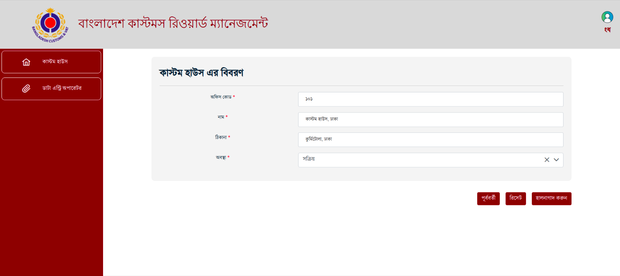Click the অবস্থা field label
Image resolution: width=620 pixels, height=276 pixels.
[x=221, y=158]
